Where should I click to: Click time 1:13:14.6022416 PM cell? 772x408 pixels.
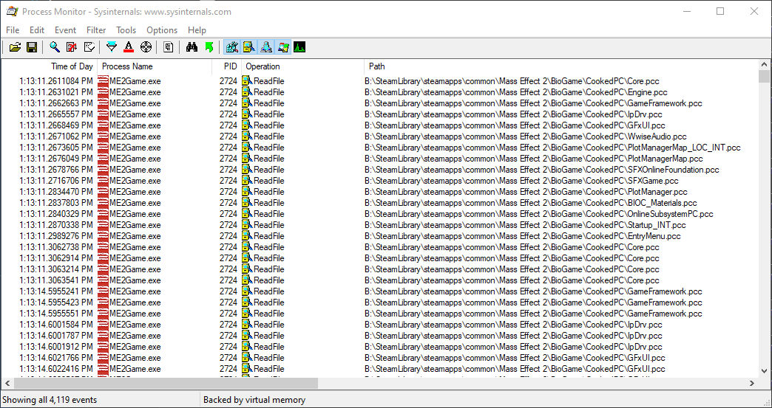coord(56,369)
